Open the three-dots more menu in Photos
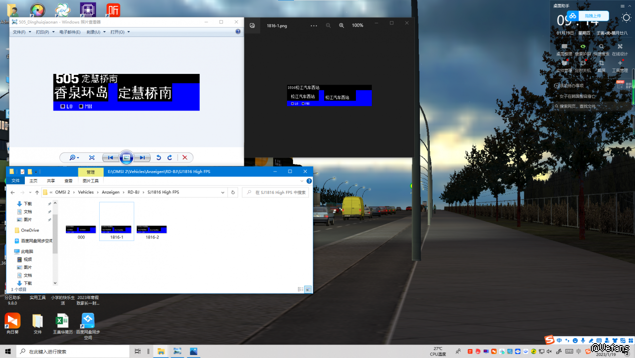635x358 pixels. tap(314, 25)
